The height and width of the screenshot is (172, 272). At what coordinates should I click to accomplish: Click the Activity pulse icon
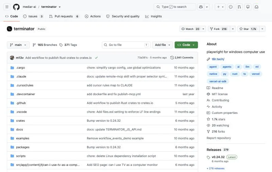pos(208,106)
